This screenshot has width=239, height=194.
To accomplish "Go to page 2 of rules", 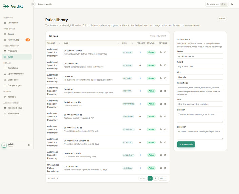I will (x=155, y=178).
